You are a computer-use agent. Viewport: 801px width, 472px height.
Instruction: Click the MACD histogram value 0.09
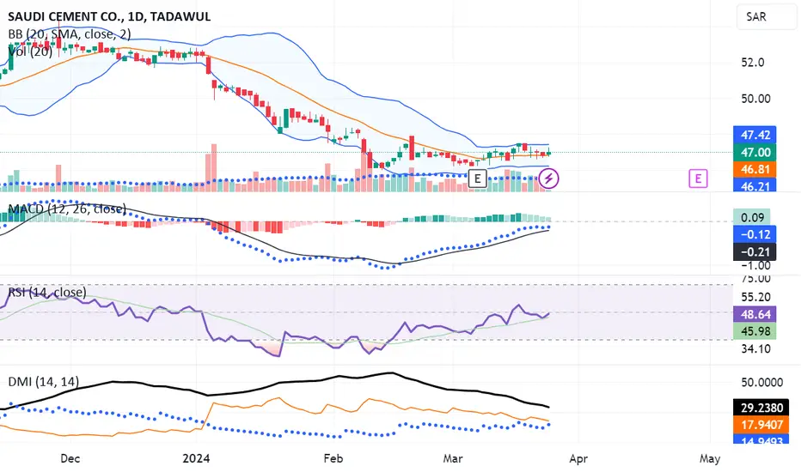click(751, 217)
